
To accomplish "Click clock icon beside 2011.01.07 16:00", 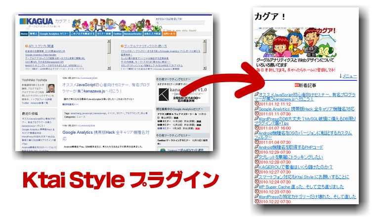I will point(256,128).
